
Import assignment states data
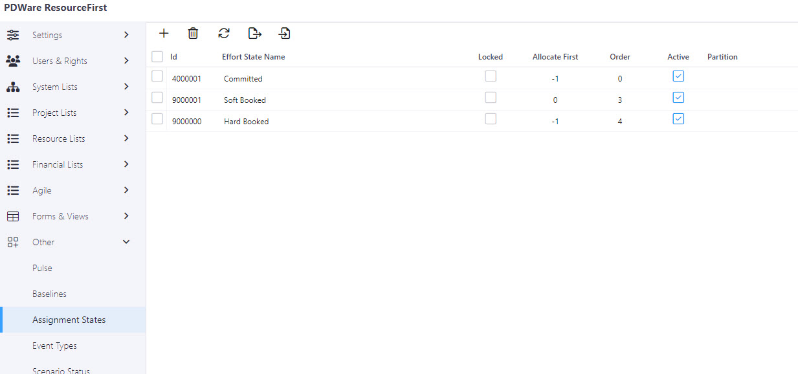pos(284,33)
